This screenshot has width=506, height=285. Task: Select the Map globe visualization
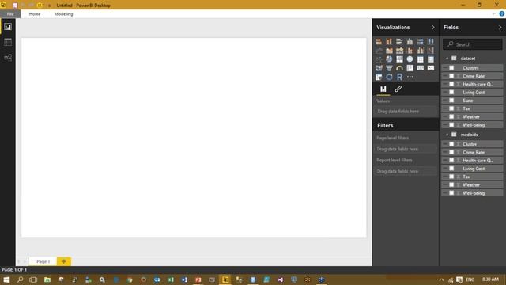(x=410, y=59)
